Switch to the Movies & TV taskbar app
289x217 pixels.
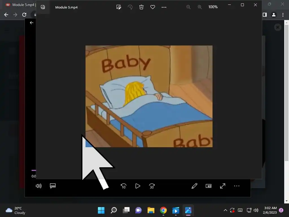pos(176,210)
